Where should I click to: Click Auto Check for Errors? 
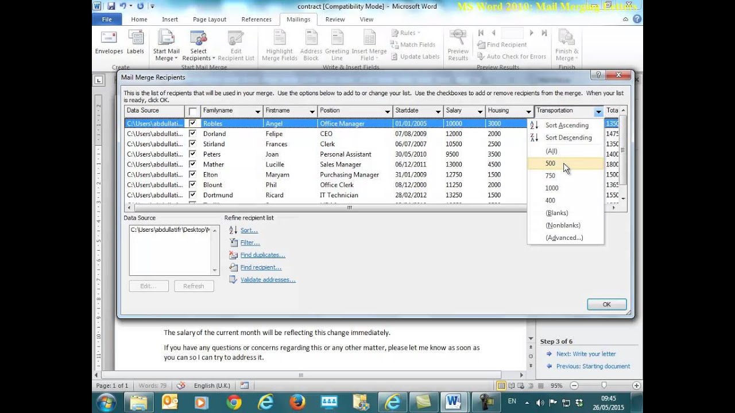pos(511,57)
